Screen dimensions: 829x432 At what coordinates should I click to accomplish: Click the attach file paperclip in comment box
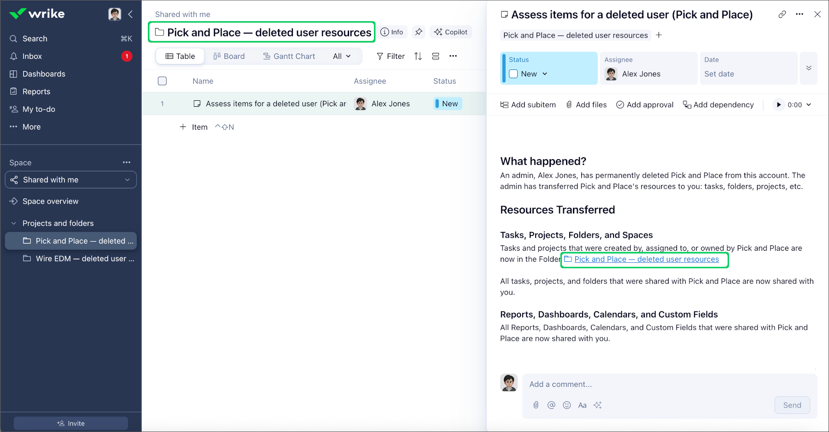[x=536, y=405]
